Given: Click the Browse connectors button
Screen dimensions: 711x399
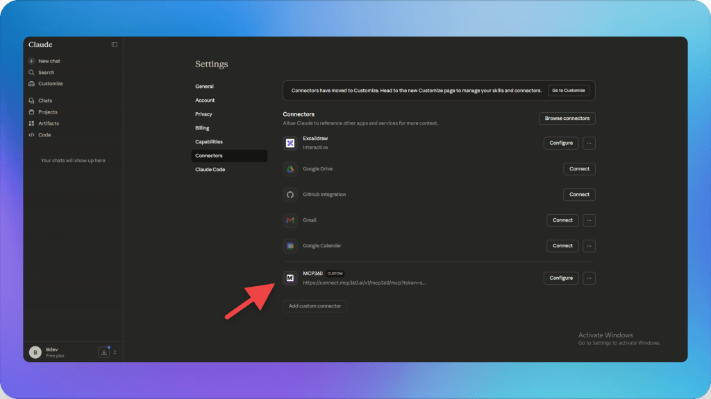Looking at the screenshot, I should tap(567, 118).
